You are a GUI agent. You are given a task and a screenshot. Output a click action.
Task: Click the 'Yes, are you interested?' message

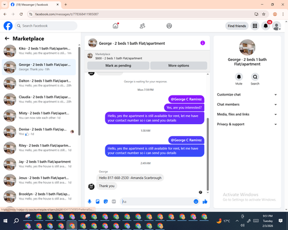pyautogui.click(x=184, y=108)
